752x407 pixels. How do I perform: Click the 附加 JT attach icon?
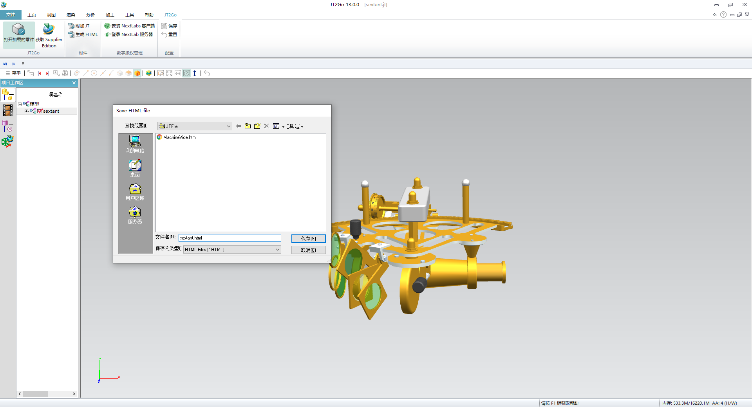pos(71,26)
